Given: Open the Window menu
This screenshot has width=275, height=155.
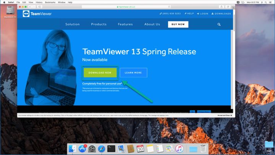Looking at the screenshot, I should click(x=61, y=2).
